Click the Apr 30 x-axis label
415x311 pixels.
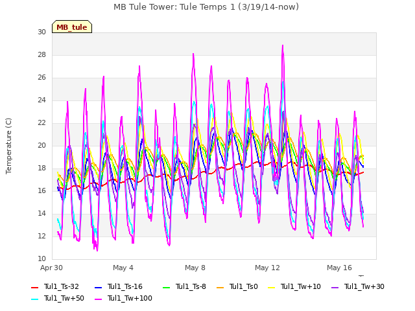pos(51,268)
